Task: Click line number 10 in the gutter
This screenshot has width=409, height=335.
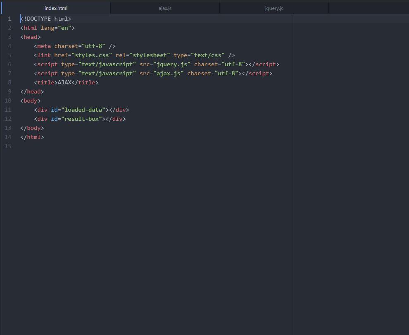Action: (x=8, y=100)
